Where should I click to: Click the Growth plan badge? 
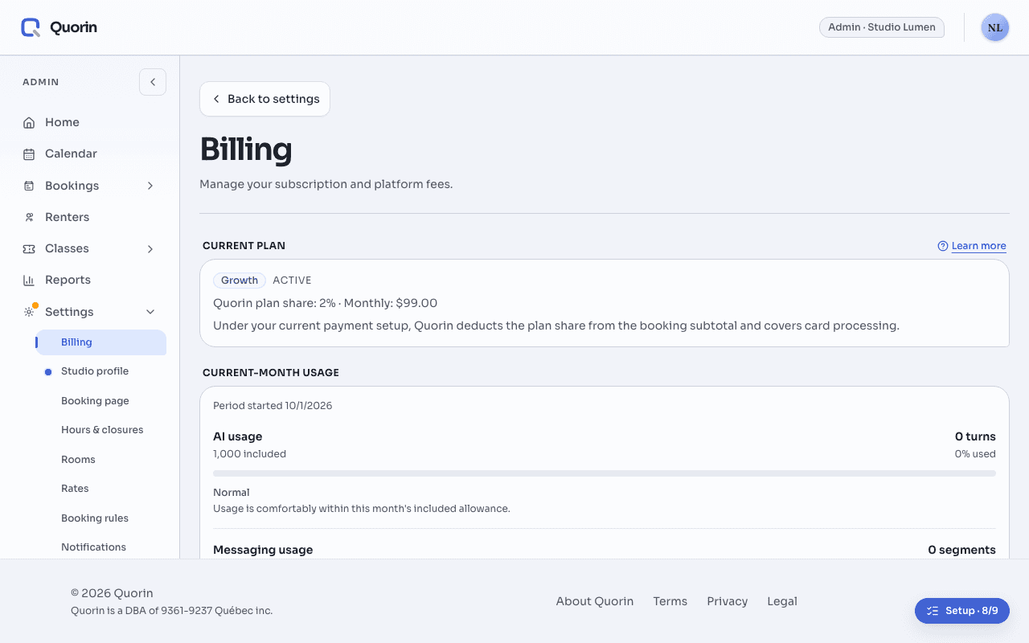click(240, 281)
